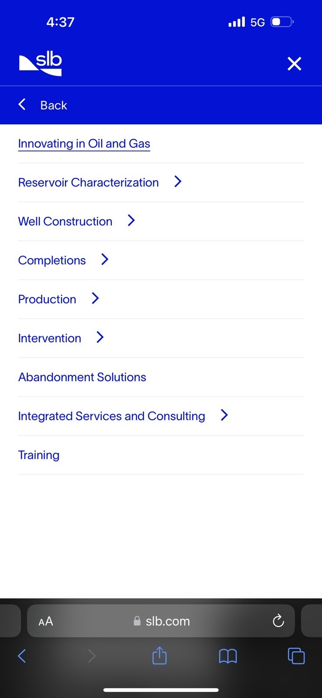Tap the SLB logo
Screen dimensions: 322x698
pyautogui.click(x=41, y=64)
